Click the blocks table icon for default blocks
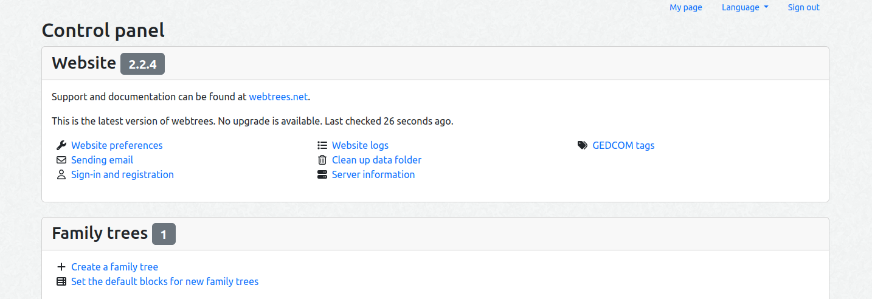 [61, 281]
